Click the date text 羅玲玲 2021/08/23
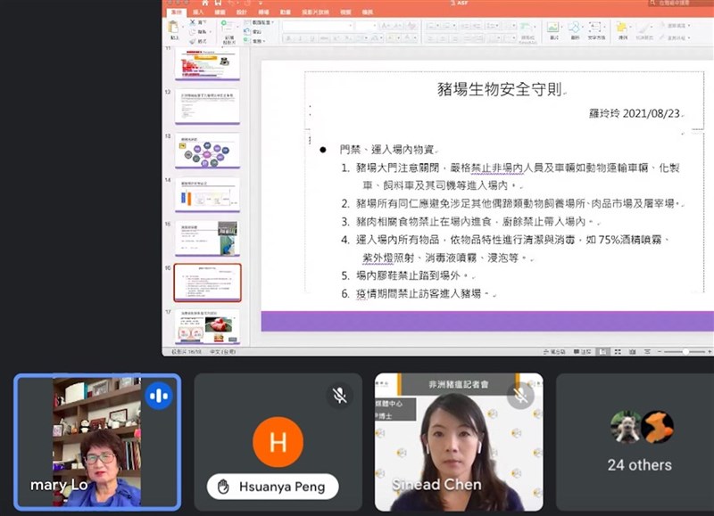 [635, 113]
